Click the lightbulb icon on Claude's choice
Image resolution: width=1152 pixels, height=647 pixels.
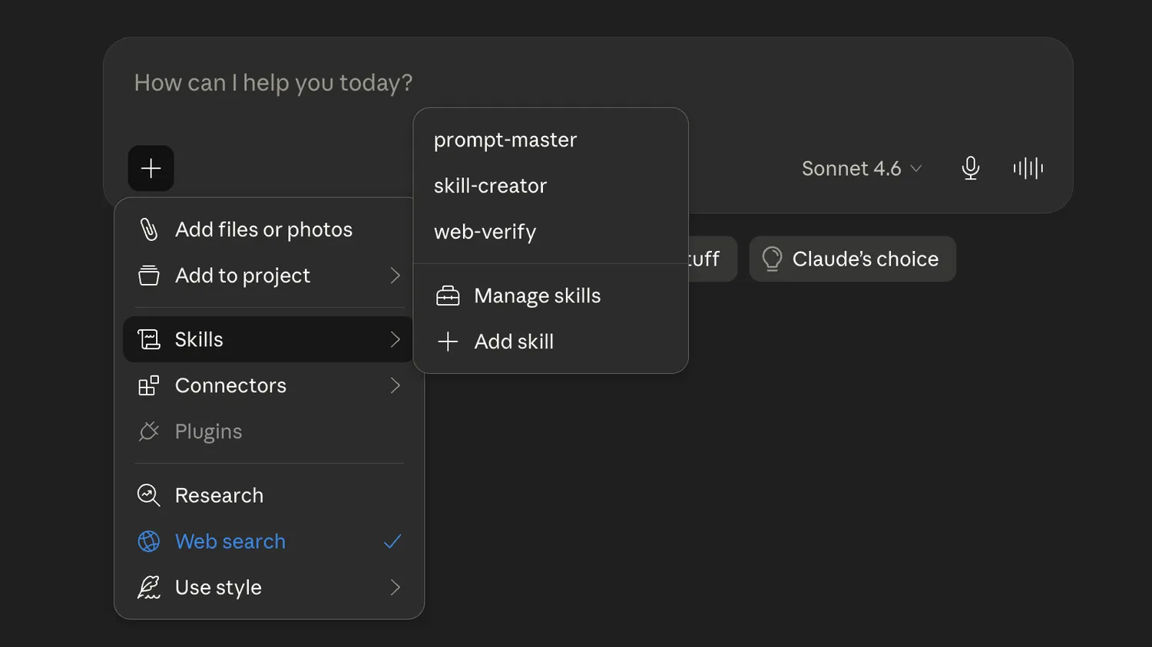click(x=772, y=259)
